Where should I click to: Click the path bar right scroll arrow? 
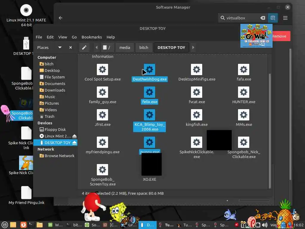[x=193, y=47]
